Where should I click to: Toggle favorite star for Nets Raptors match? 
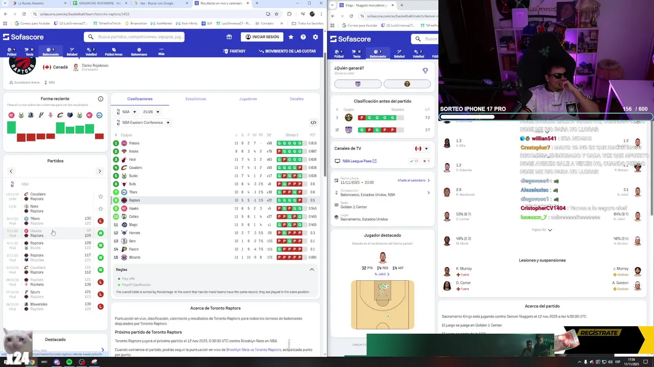[x=101, y=208]
